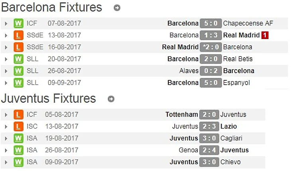Click the orange L badge for Tottenham vs Juventus
291x171 pixels.
click(18, 115)
